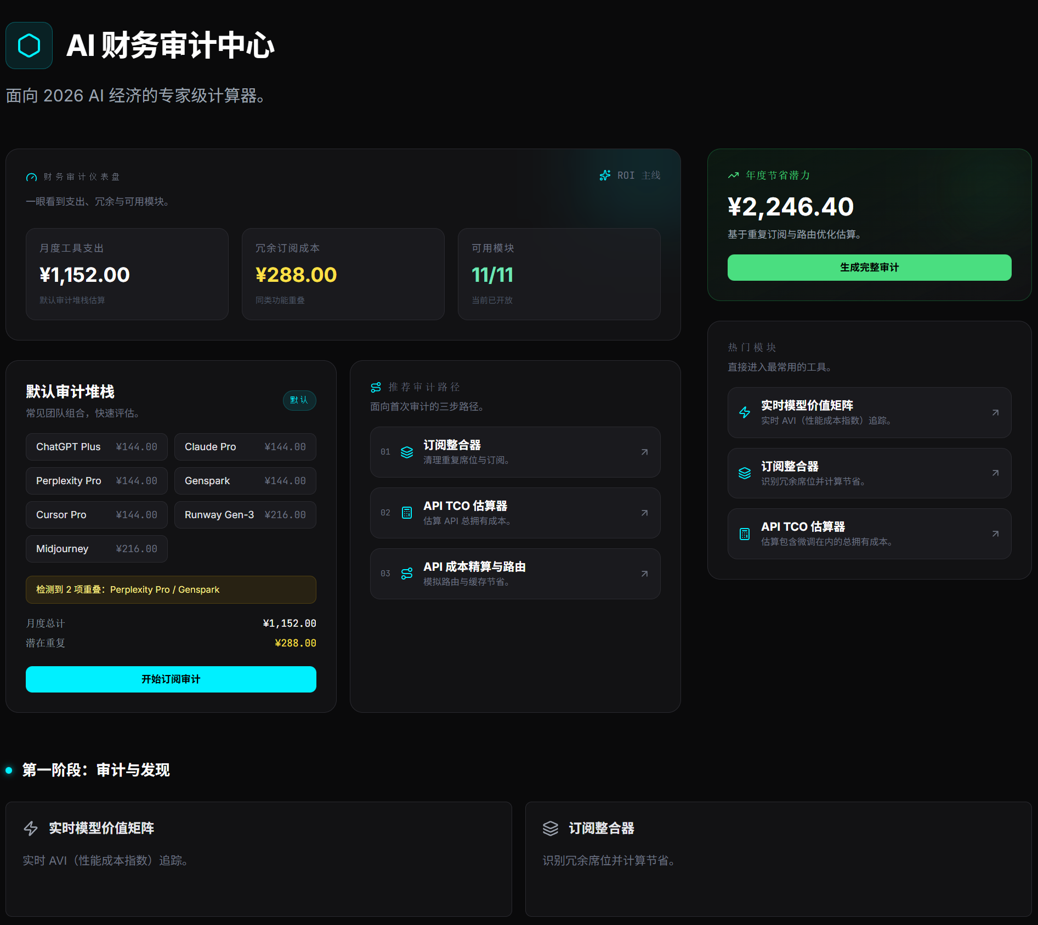The image size is (1038, 925).
Task: Click the AI 财务审计中心 title
Action: tap(171, 46)
